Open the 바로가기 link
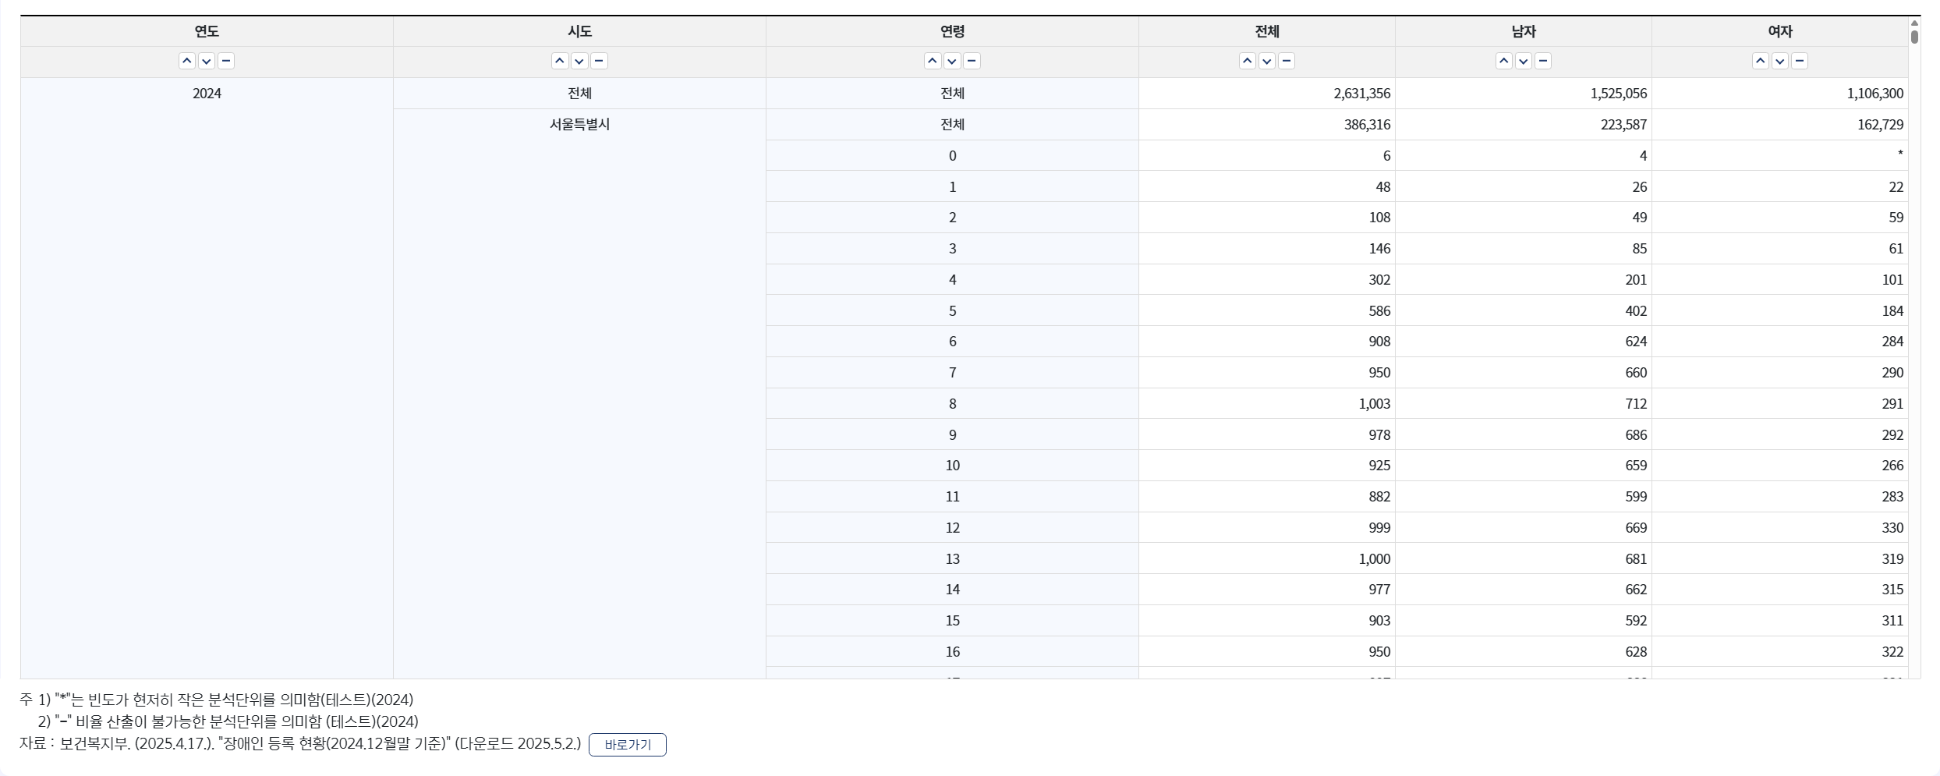 click(627, 745)
